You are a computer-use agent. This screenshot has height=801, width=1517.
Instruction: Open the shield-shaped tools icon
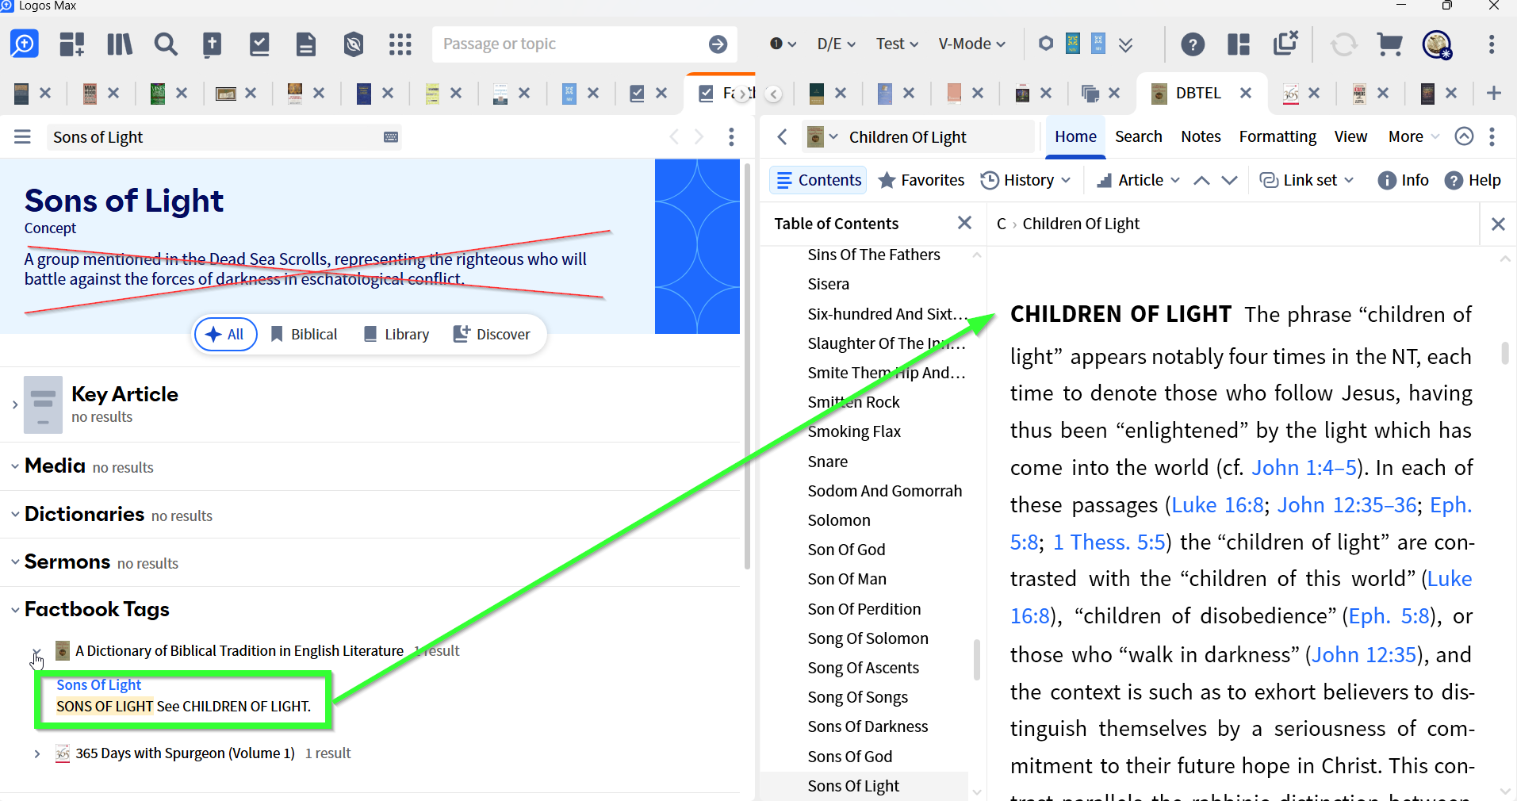click(354, 44)
